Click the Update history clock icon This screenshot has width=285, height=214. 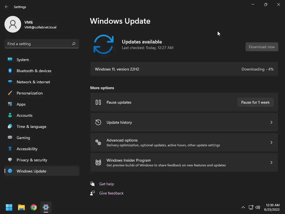point(98,122)
